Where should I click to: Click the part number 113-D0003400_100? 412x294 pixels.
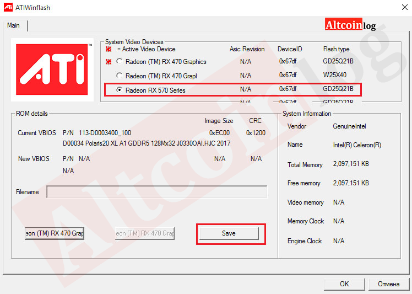(105, 133)
